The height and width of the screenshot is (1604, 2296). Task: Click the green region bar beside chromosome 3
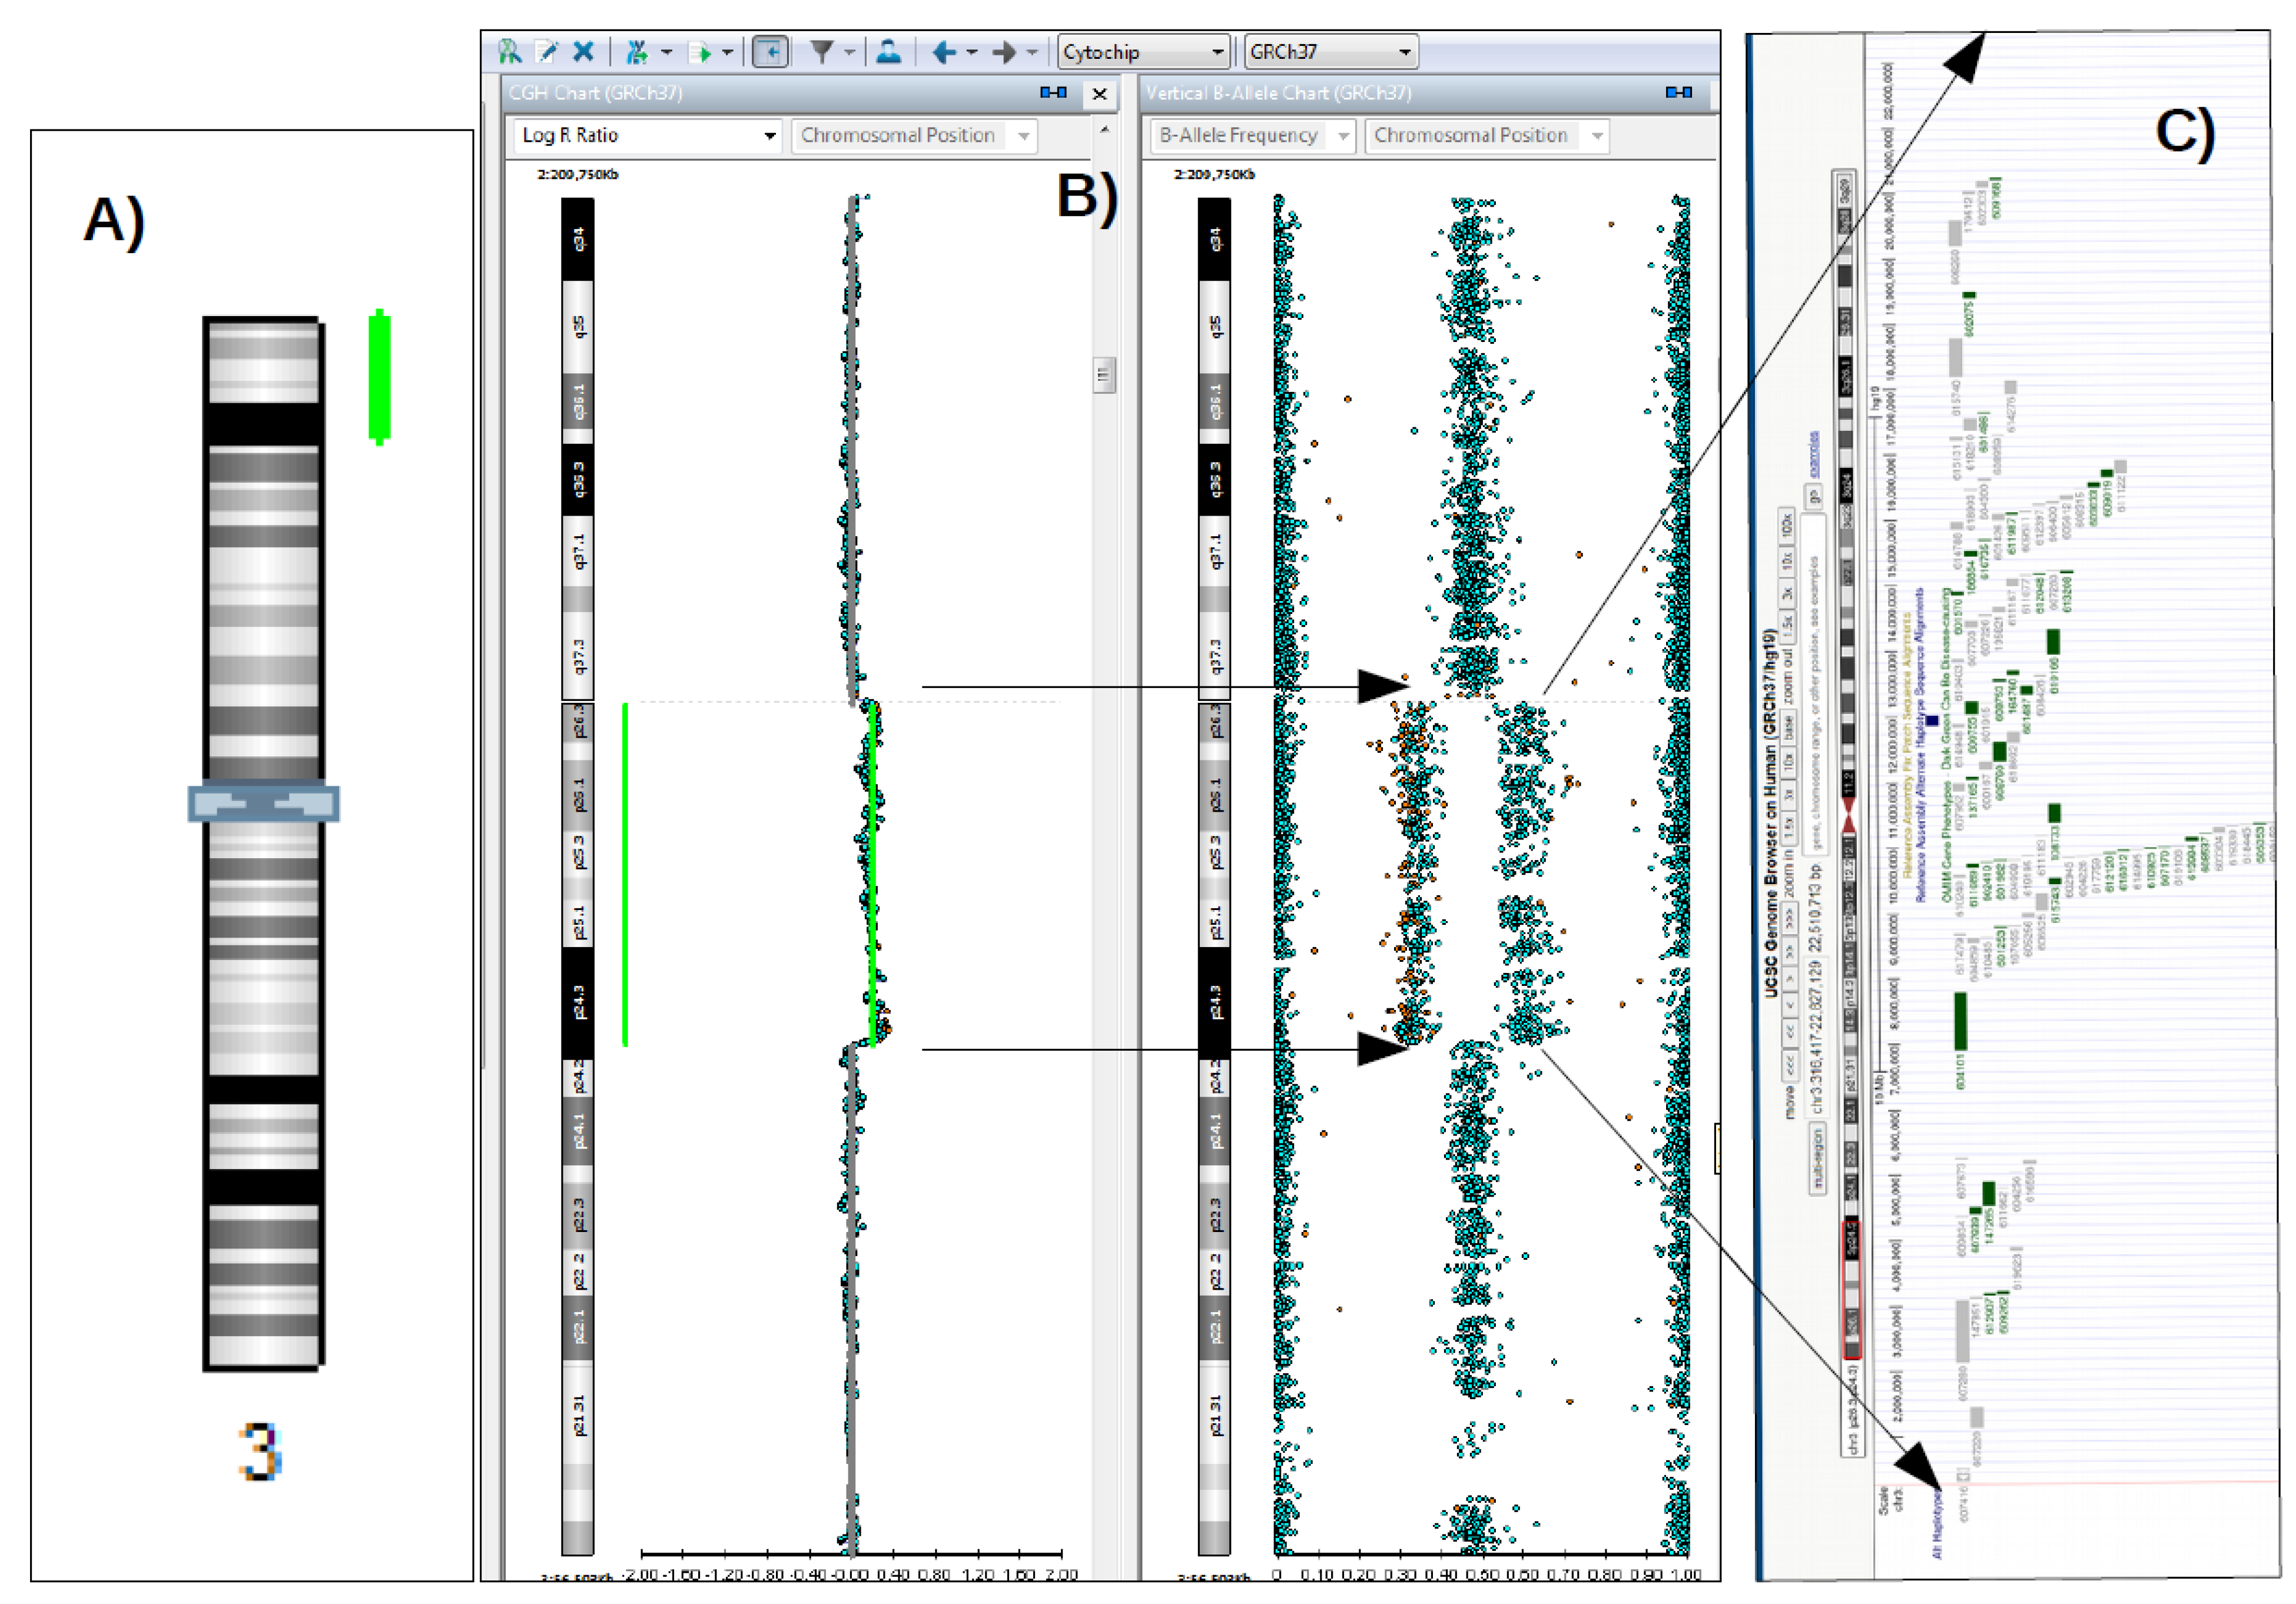tap(379, 376)
